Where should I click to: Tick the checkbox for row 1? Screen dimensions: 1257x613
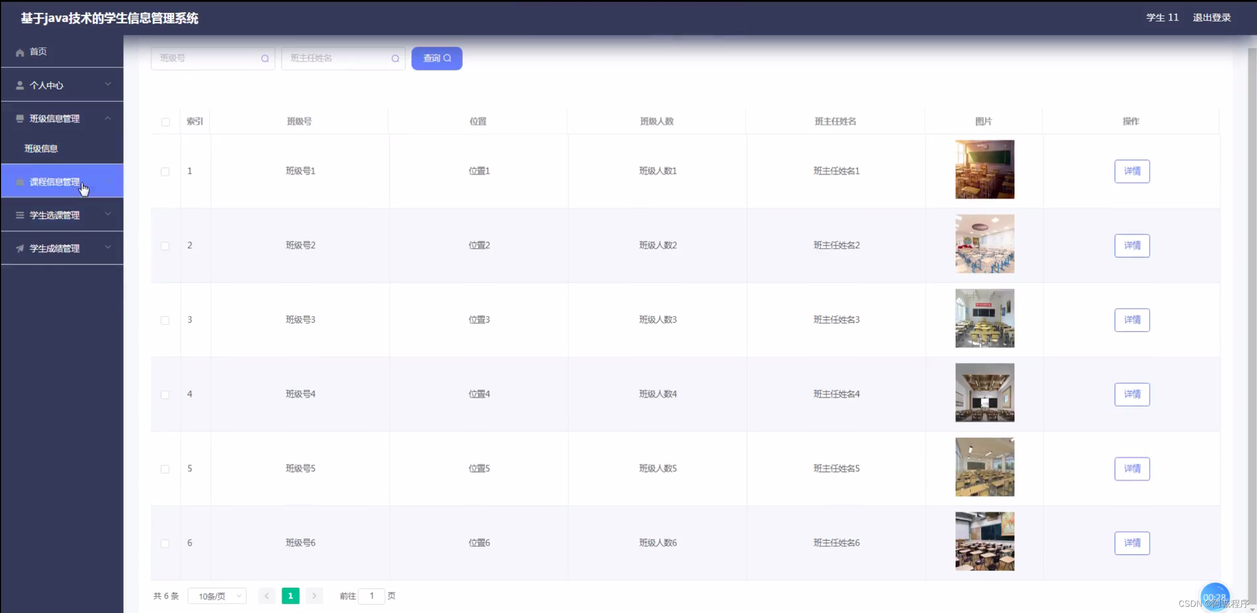tap(165, 171)
